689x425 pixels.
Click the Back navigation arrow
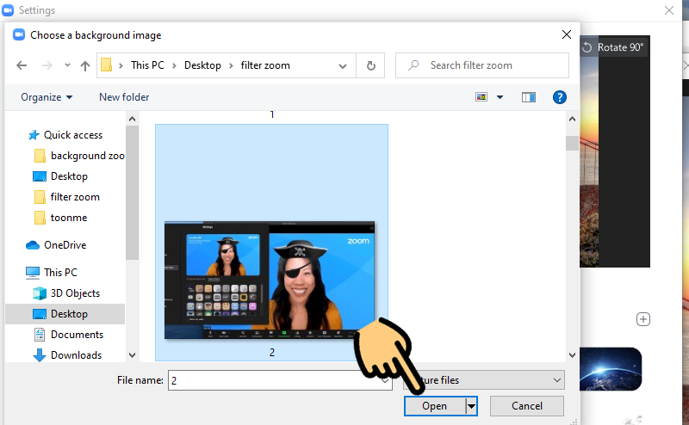pos(22,65)
